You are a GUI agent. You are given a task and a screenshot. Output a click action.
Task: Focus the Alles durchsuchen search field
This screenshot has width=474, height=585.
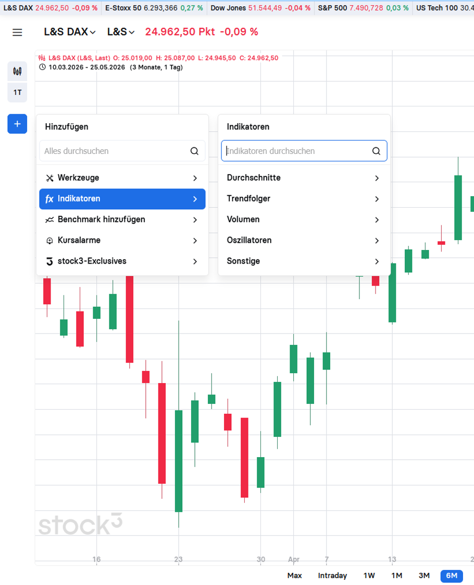[x=122, y=151]
